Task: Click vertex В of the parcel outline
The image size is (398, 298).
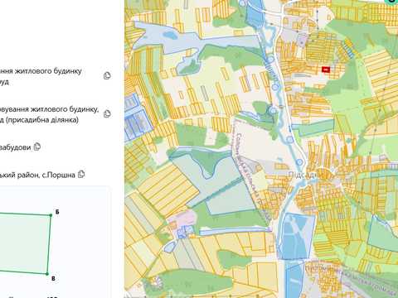Action: (47, 274)
